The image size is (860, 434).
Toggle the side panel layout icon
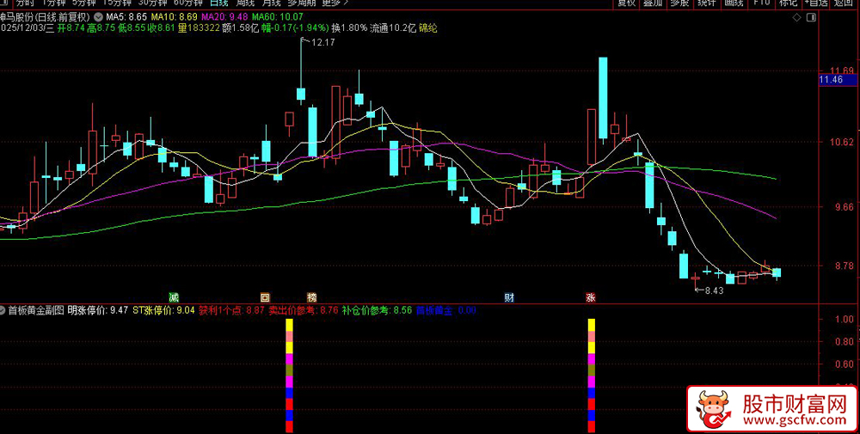click(813, 17)
